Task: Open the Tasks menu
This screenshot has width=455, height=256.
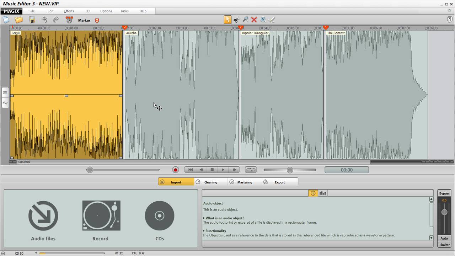Action: click(x=124, y=11)
